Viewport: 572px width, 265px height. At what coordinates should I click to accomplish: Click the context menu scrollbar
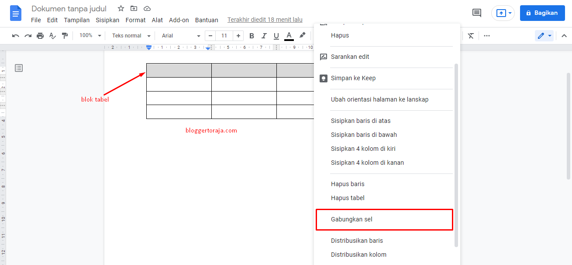coord(456,155)
